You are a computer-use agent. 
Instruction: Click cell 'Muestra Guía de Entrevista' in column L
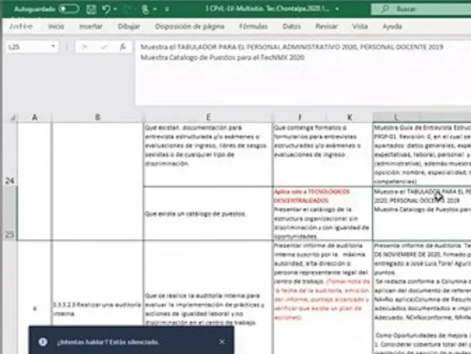[422, 154]
